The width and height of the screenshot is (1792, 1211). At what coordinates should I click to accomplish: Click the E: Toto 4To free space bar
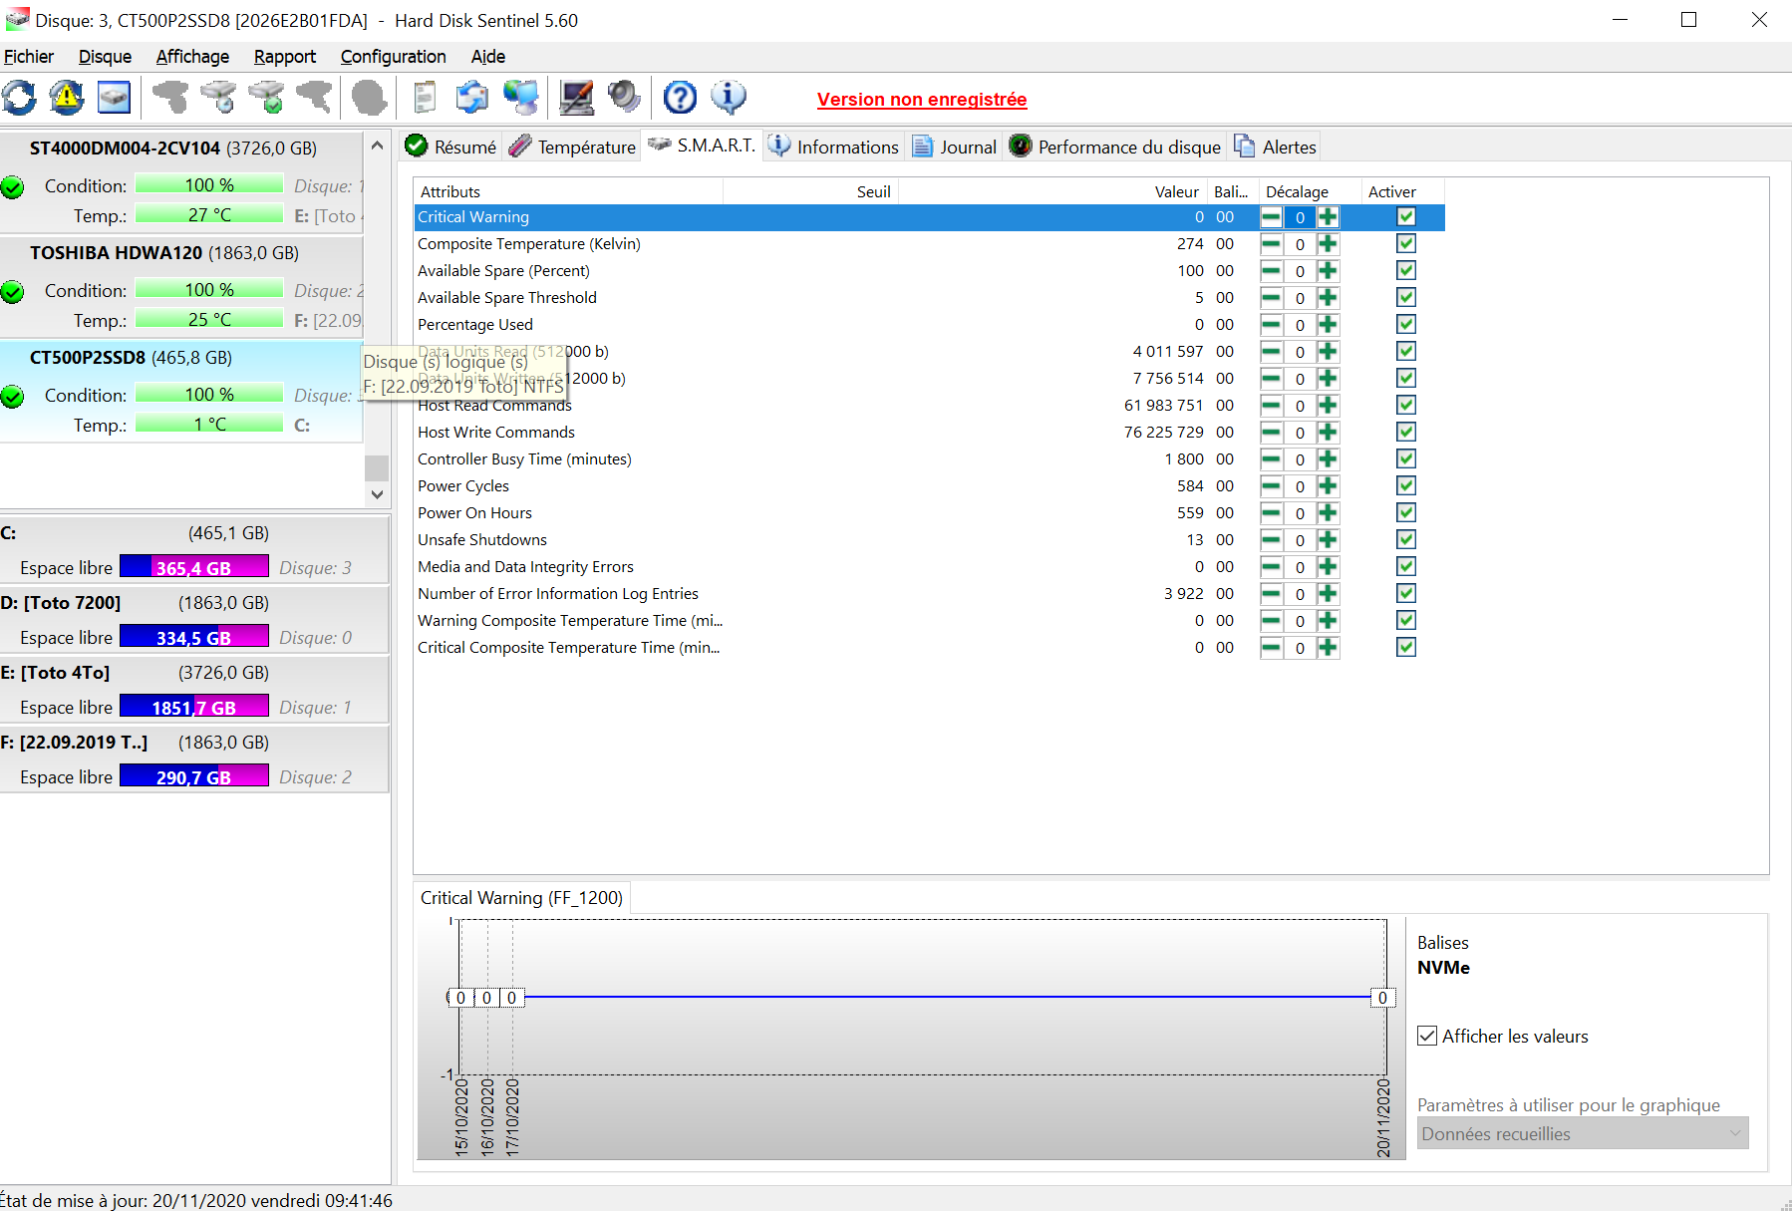193,707
